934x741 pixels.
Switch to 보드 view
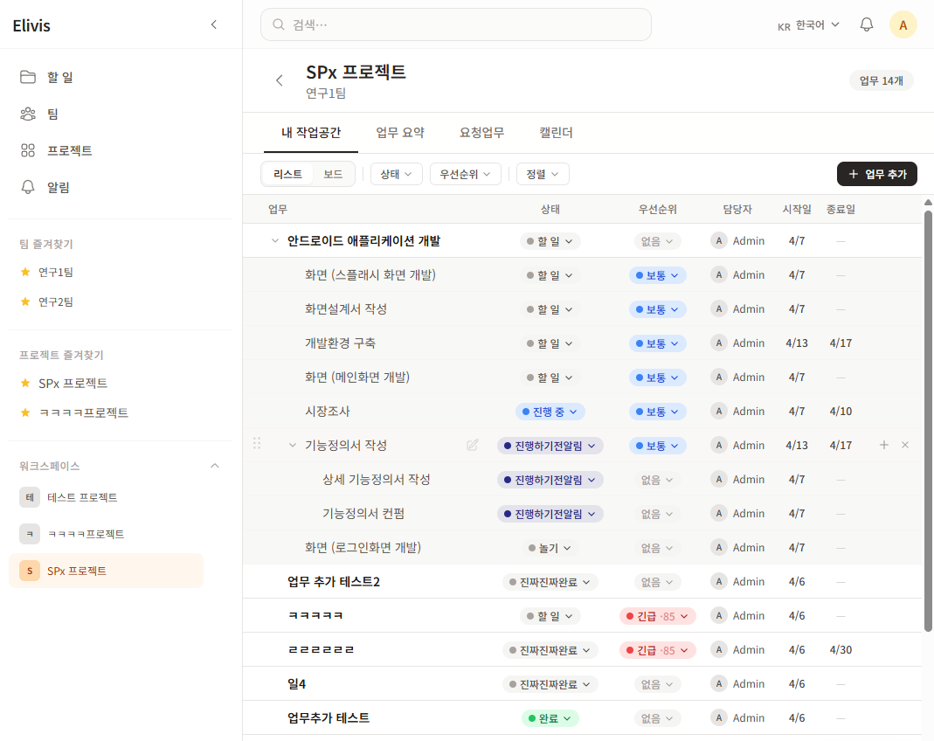point(333,174)
